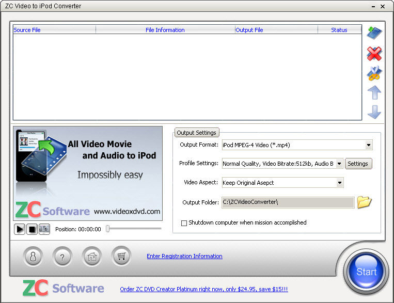The width and height of the screenshot is (394, 303).
Task: Move selected file up with arrow
Action: pyautogui.click(x=374, y=92)
